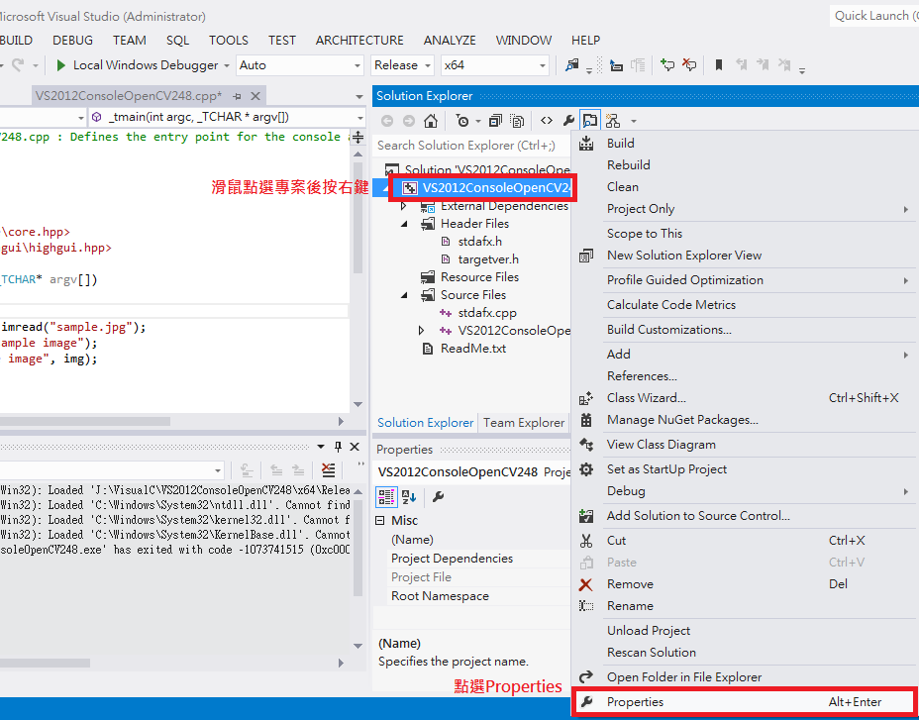
Task: Collapse the Header Files folder
Action: (x=404, y=224)
